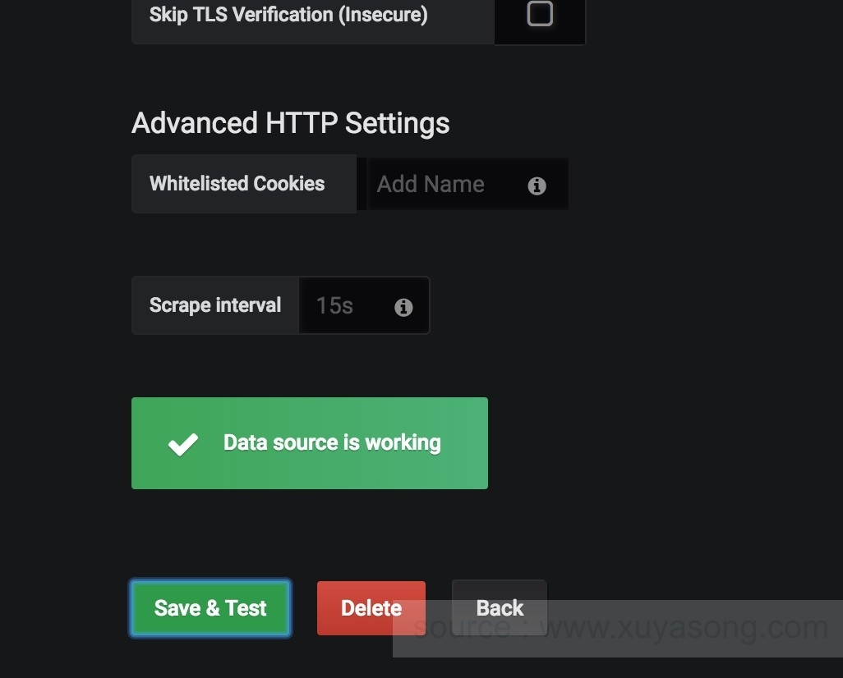The image size is (843, 678).
Task: Click the word 'Test' on Save & Test
Action: coord(246,608)
